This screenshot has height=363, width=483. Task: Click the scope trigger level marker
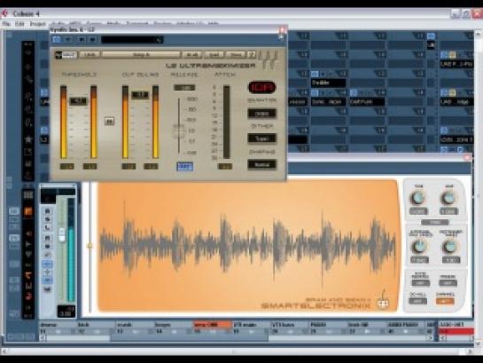90,246
